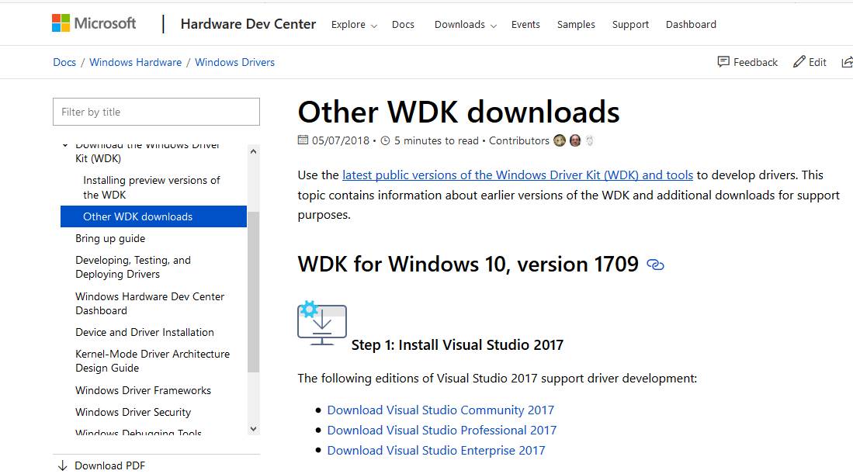Click the Step 1: Install Visual Studio 2017 heading
This screenshot has height=474, width=853.
coord(457,345)
